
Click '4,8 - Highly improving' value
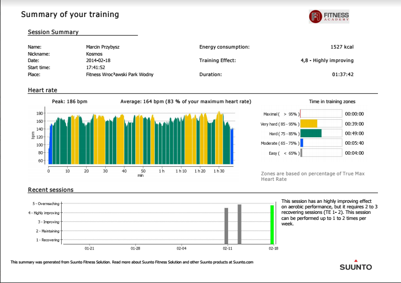[327, 61]
